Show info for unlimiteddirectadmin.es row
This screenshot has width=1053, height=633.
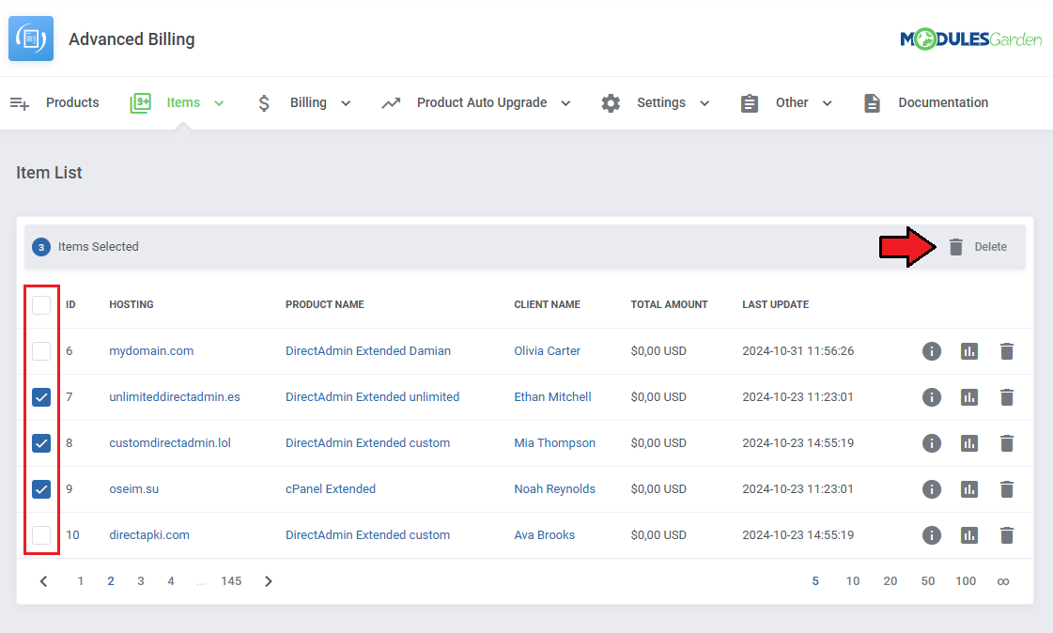pyautogui.click(x=932, y=397)
